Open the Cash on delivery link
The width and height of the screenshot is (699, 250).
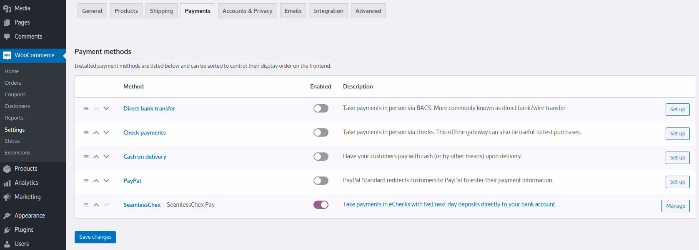(x=145, y=157)
